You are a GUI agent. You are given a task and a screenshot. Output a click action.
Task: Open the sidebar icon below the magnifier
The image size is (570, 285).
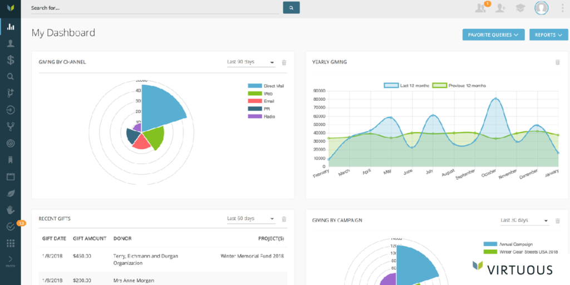(11, 93)
